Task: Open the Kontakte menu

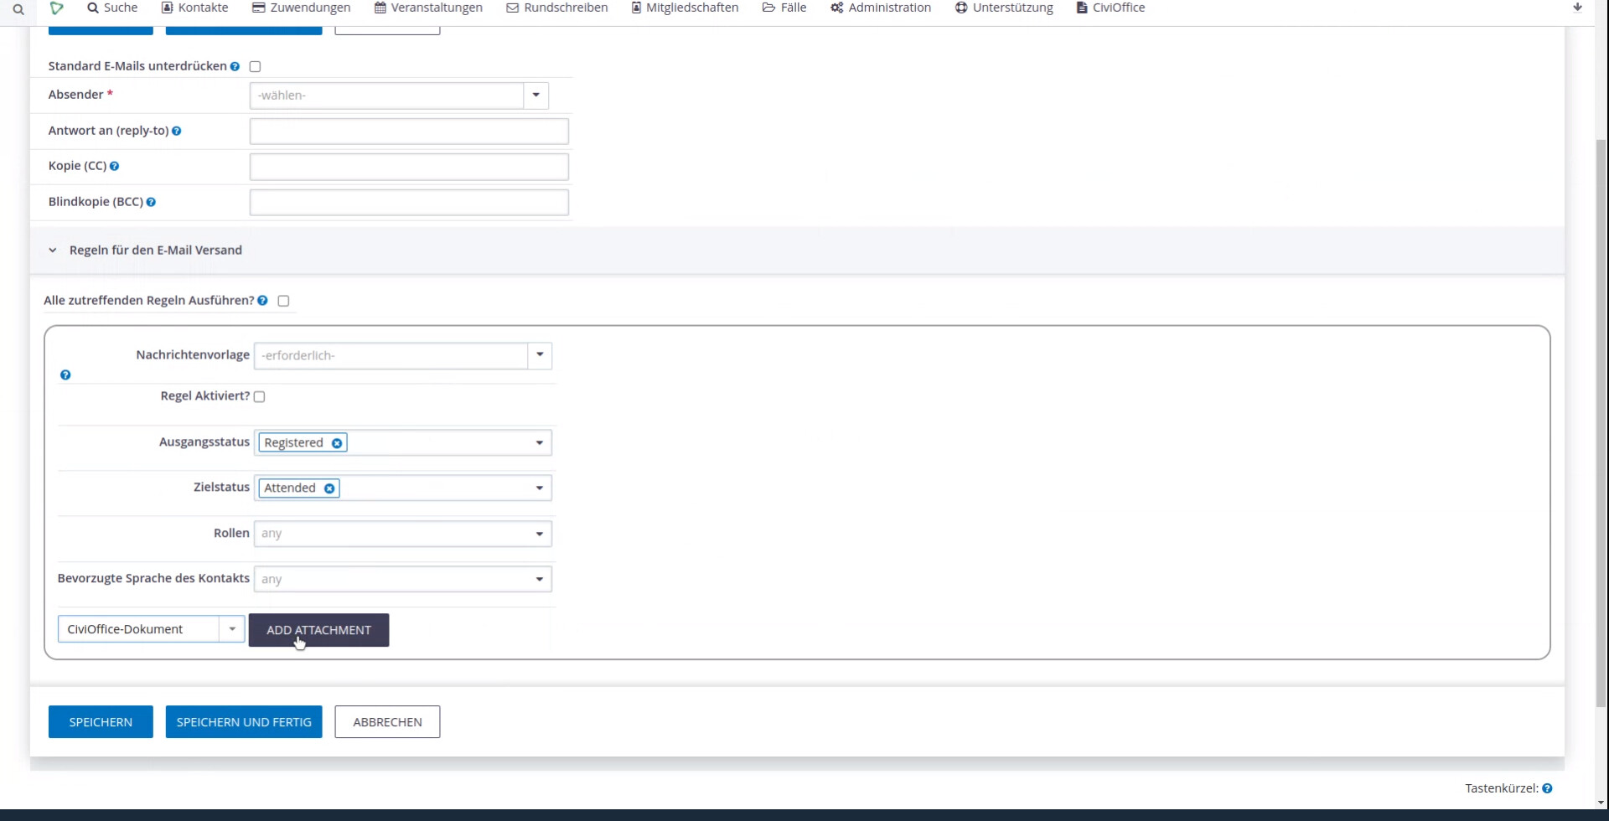Action: [x=194, y=8]
